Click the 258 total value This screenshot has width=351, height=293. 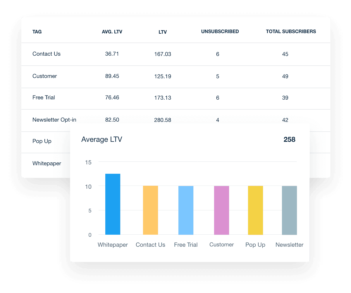point(289,139)
